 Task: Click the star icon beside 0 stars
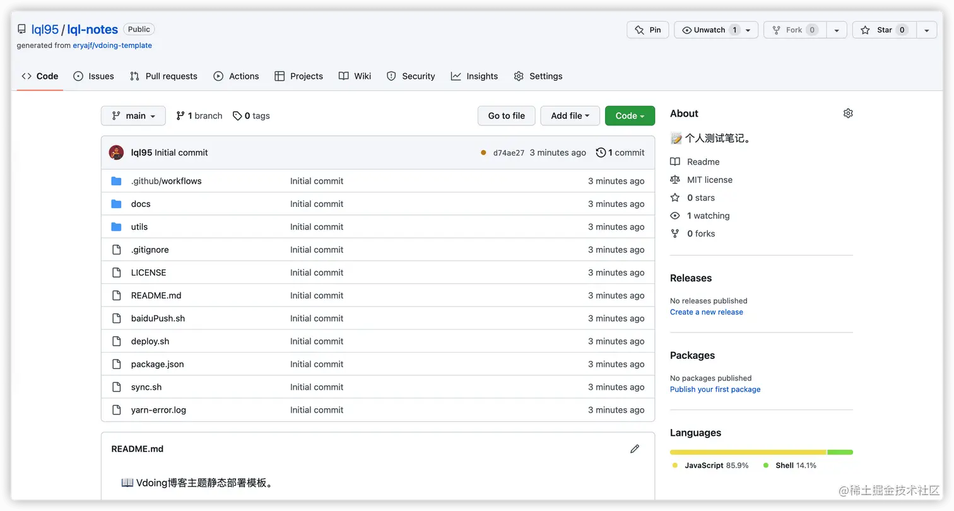click(x=675, y=198)
